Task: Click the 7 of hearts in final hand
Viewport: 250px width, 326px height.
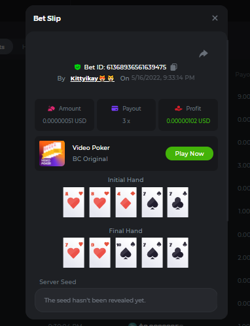Action: (74, 253)
